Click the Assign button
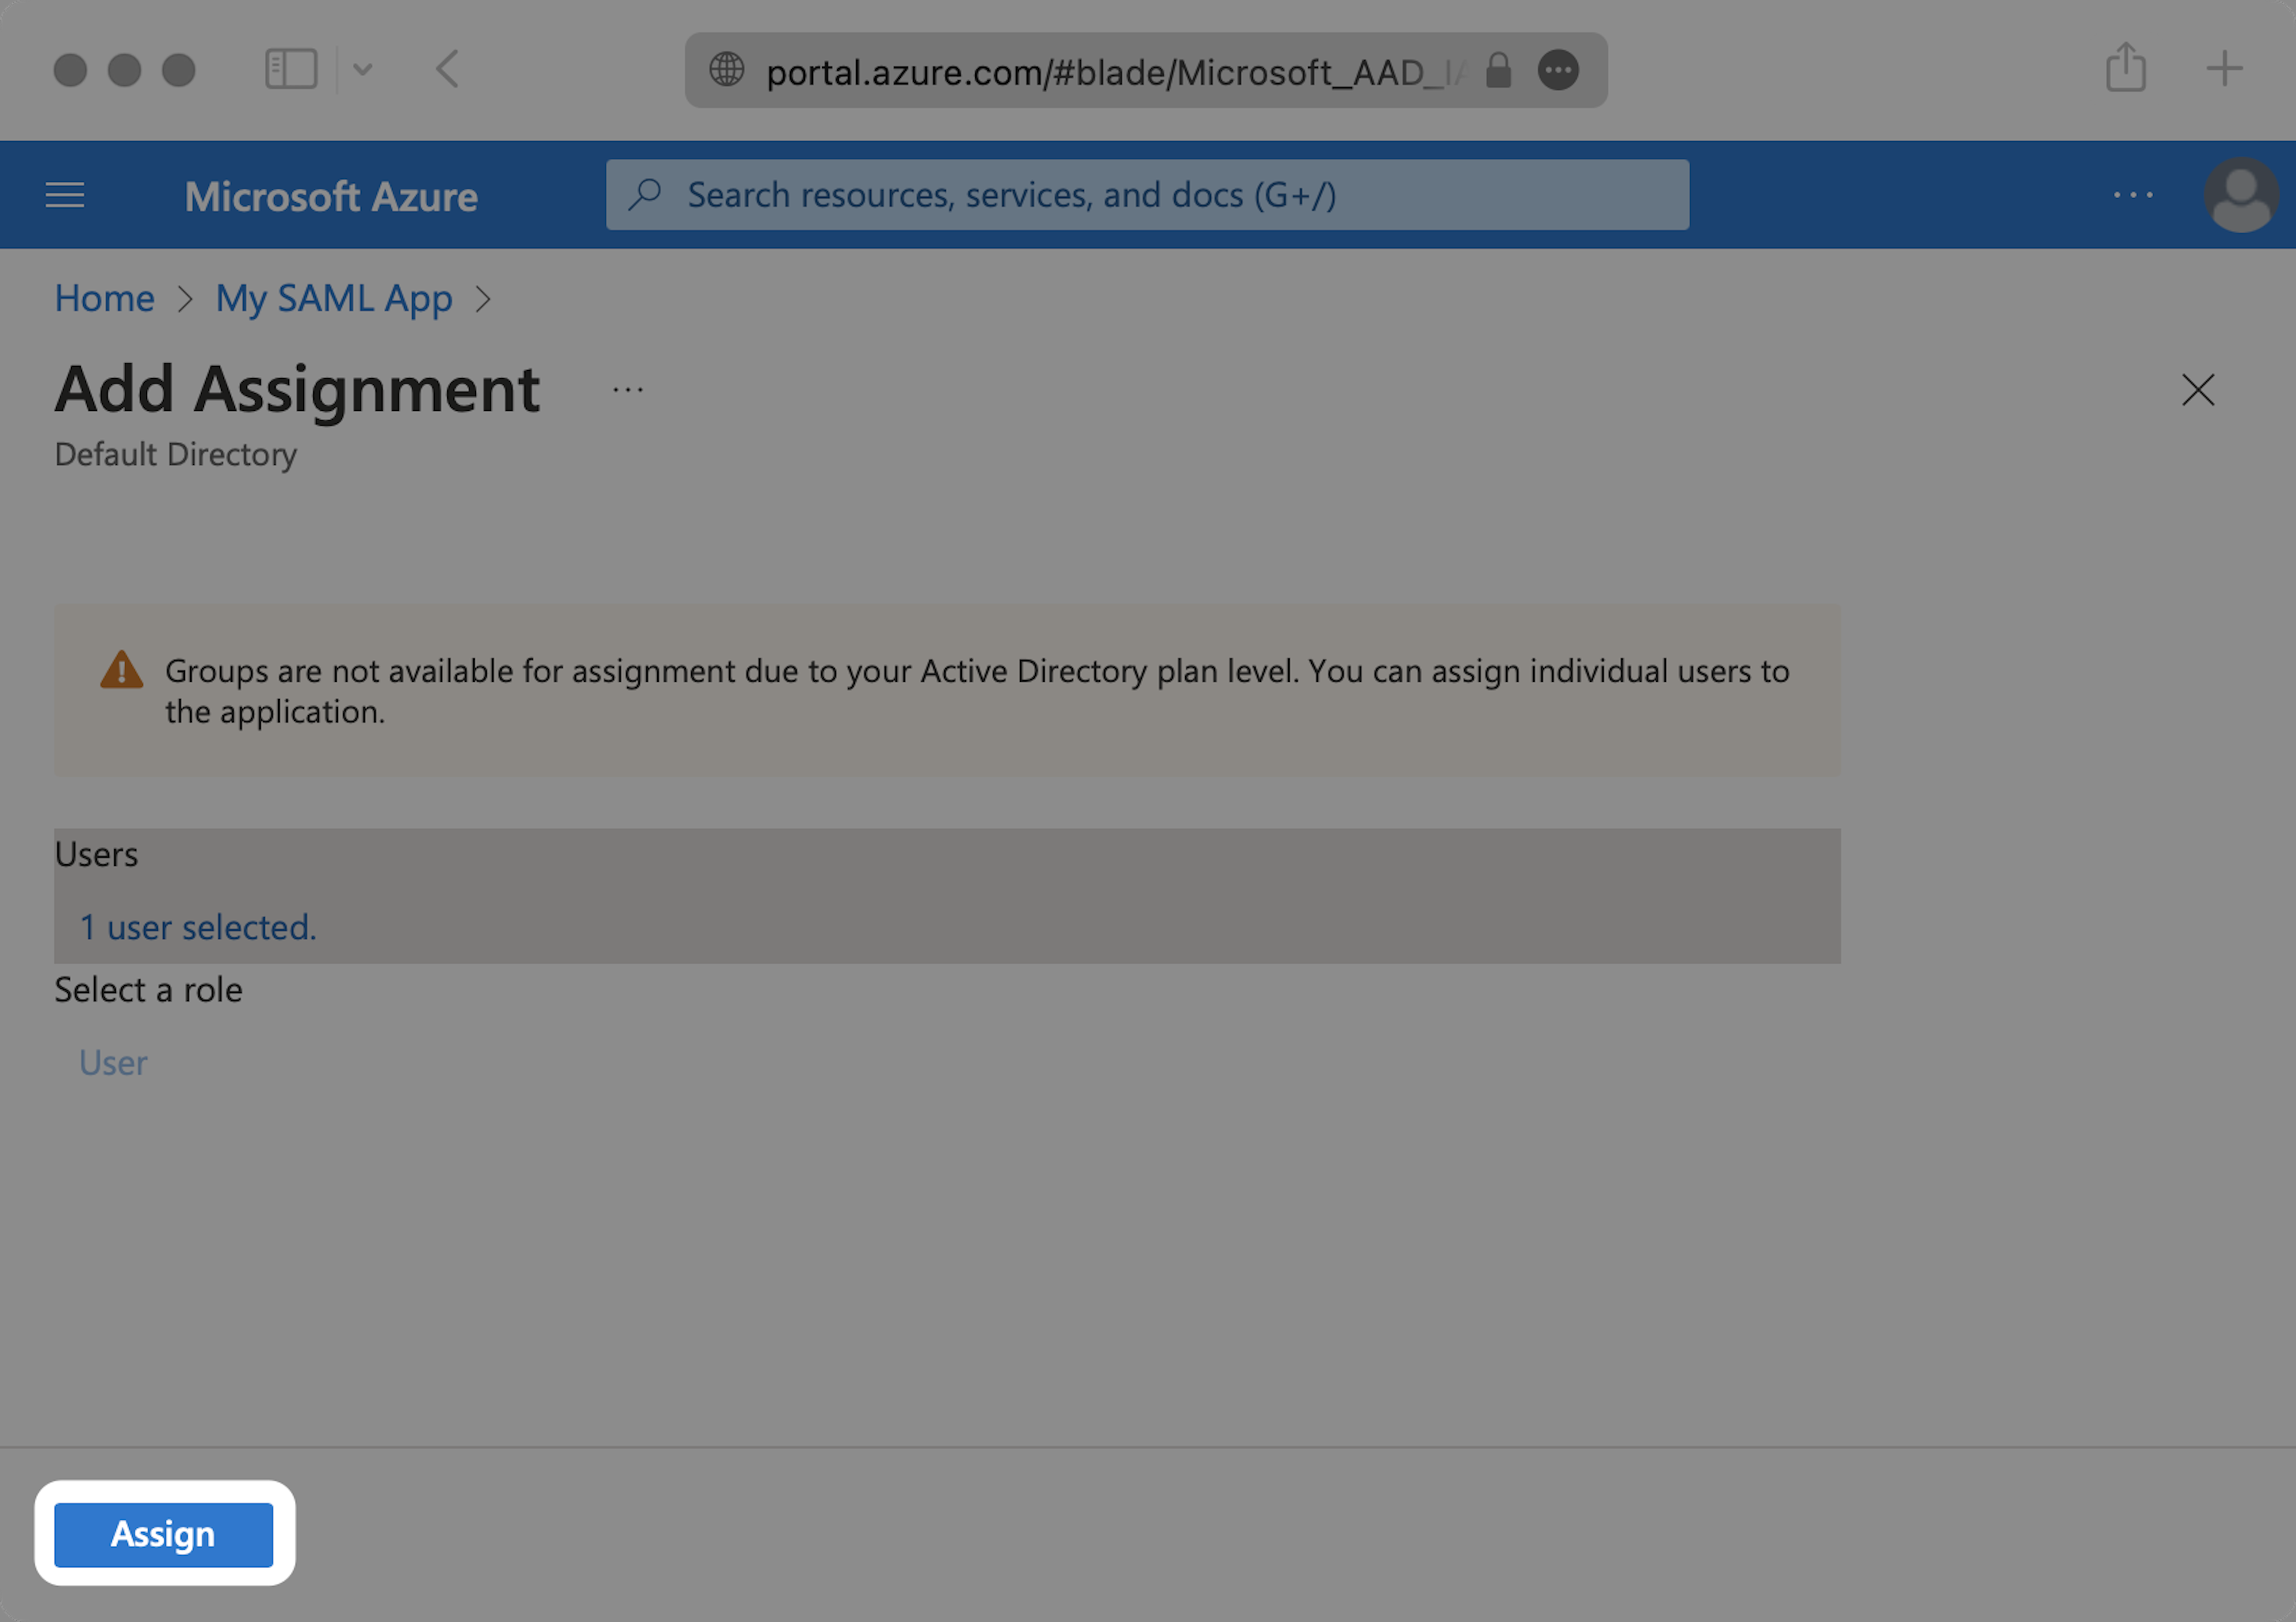Screen dimensions: 2296x1622 tap(163, 1534)
